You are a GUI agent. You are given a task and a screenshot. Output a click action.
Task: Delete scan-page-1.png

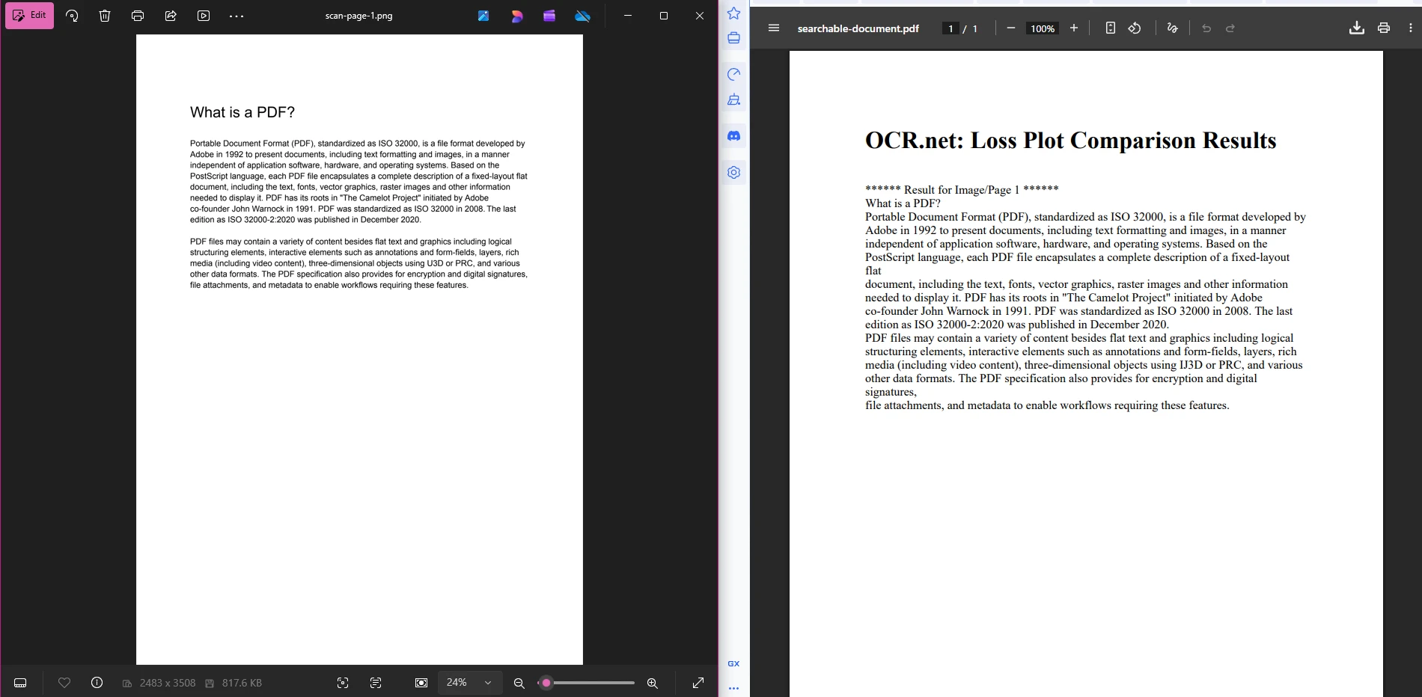pyautogui.click(x=104, y=16)
